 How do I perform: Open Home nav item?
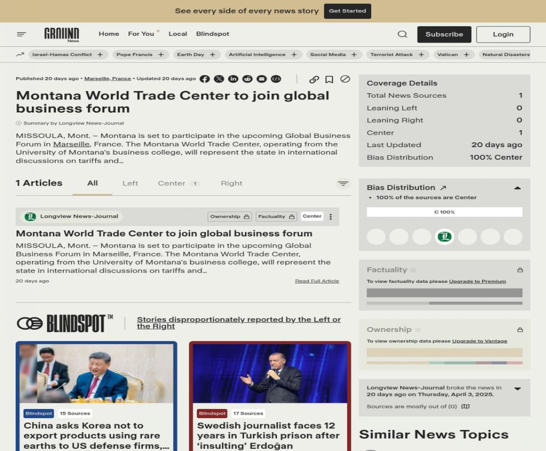click(109, 34)
